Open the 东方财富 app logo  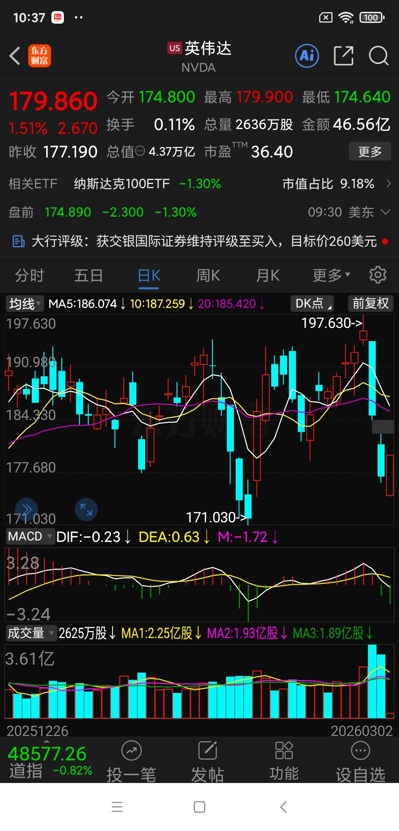coord(40,56)
